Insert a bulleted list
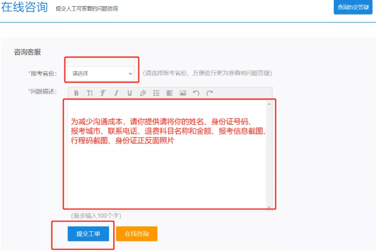The width and height of the screenshot is (376, 252). (156, 93)
